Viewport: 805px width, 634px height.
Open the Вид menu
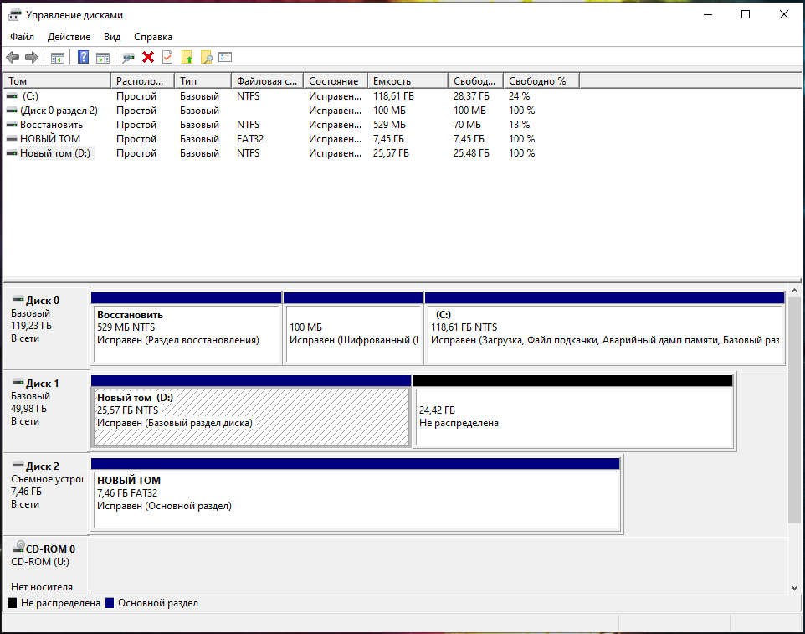pos(112,37)
